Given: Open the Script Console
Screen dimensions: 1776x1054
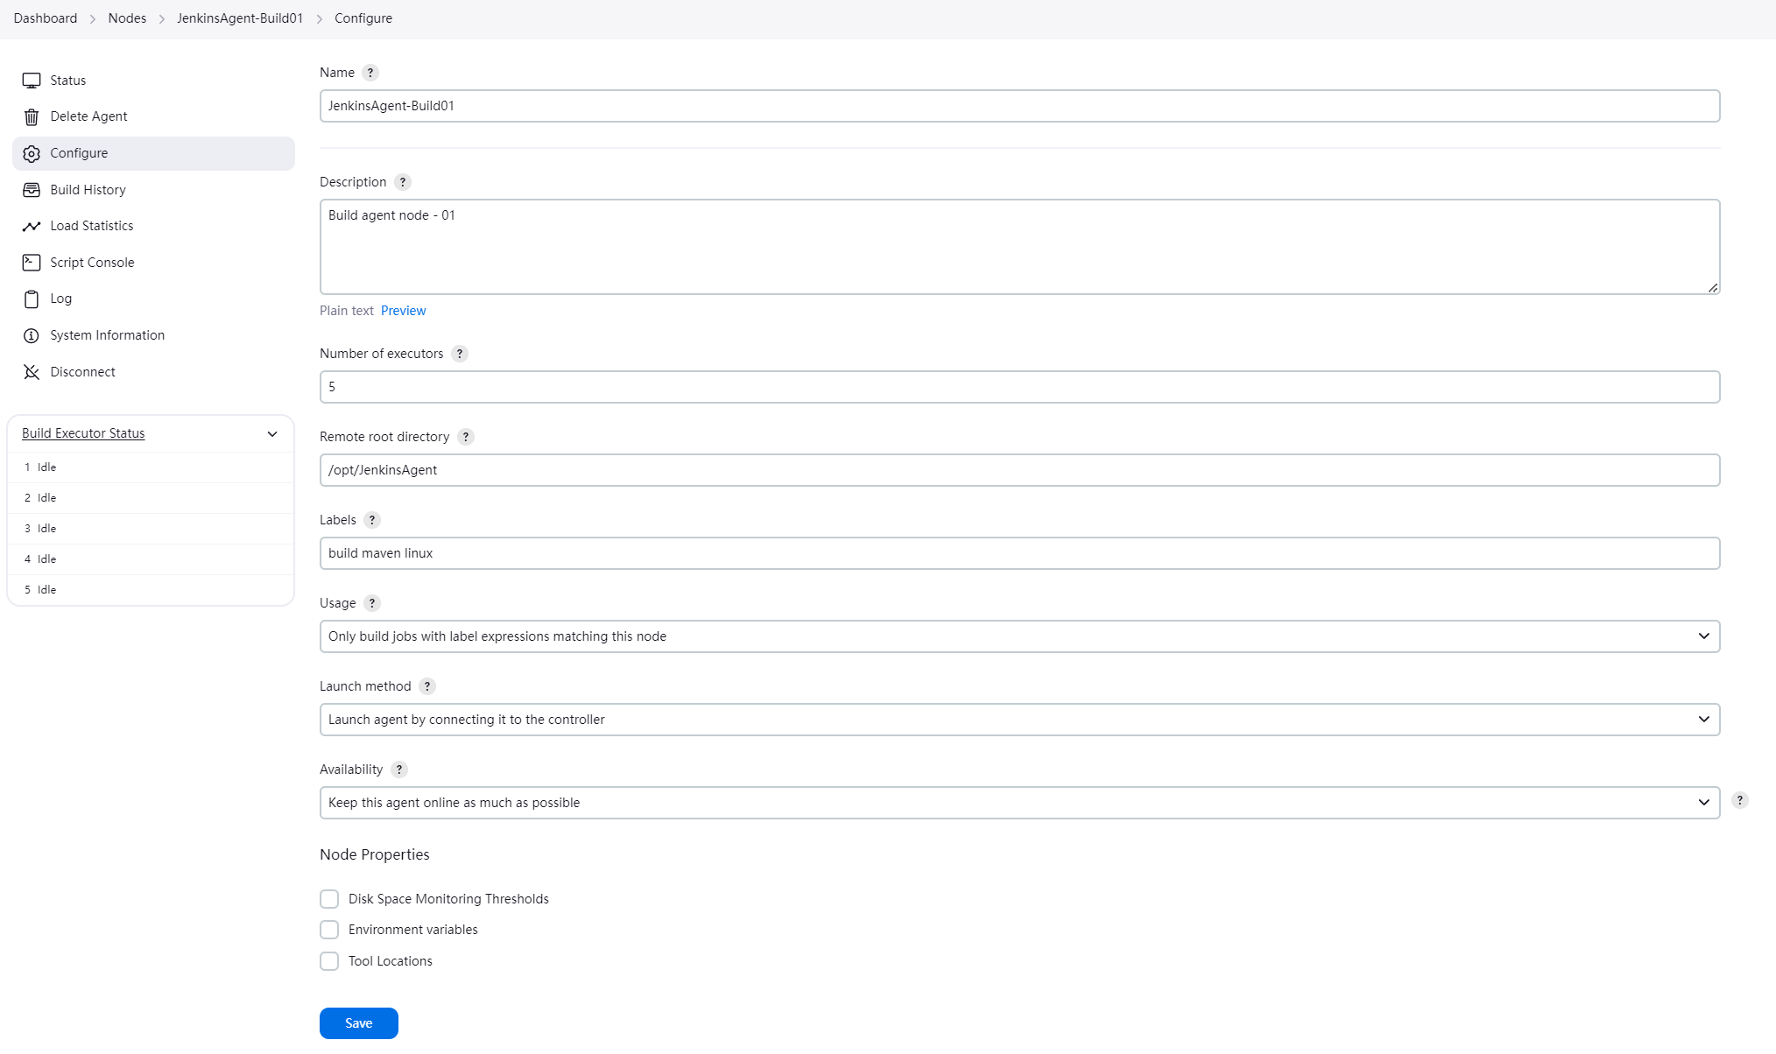Looking at the screenshot, I should pyautogui.click(x=91, y=262).
